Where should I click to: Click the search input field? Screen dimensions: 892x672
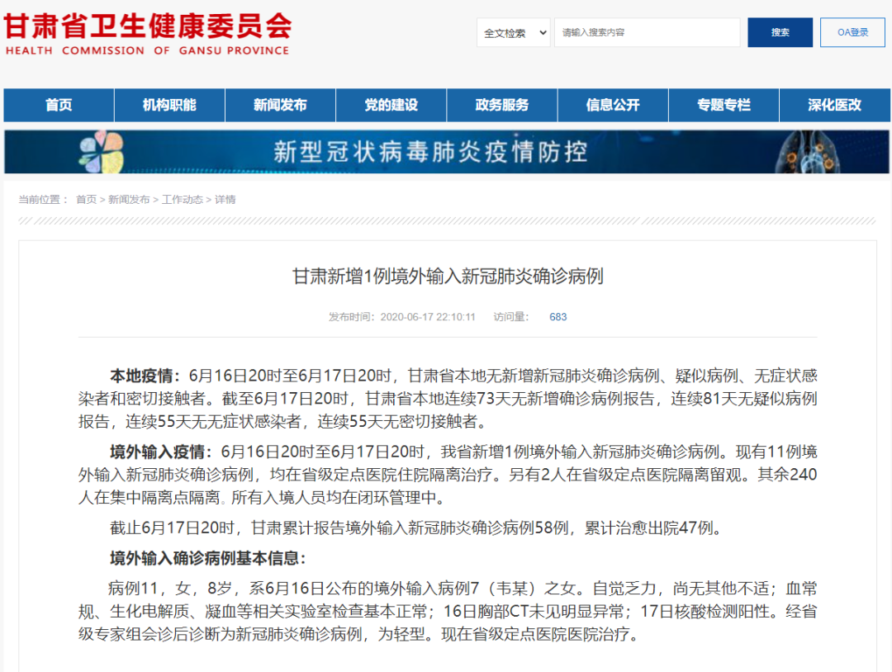(x=647, y=33)
